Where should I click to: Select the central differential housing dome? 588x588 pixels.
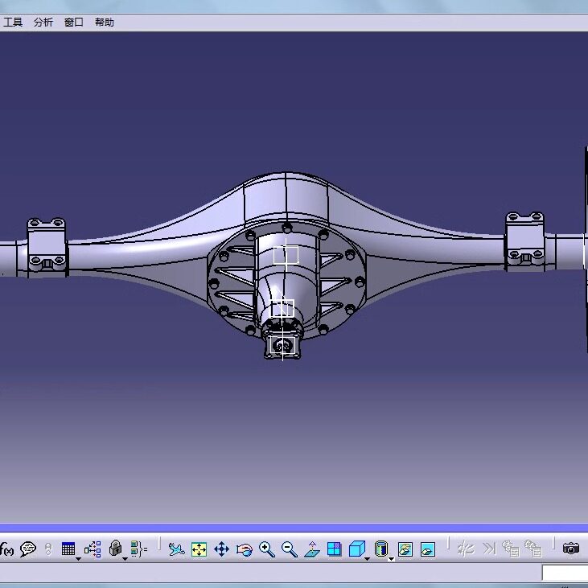[286, 200]
